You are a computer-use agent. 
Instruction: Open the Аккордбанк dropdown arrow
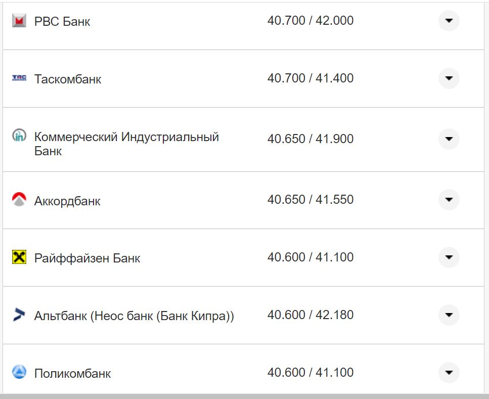449,200
